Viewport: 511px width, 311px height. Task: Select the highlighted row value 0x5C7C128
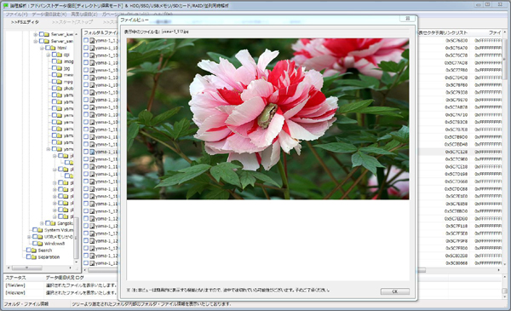pos(456,152)
